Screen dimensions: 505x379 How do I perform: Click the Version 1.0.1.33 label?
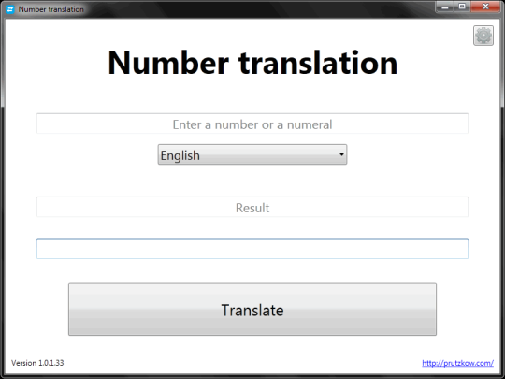tap(37, 363)
